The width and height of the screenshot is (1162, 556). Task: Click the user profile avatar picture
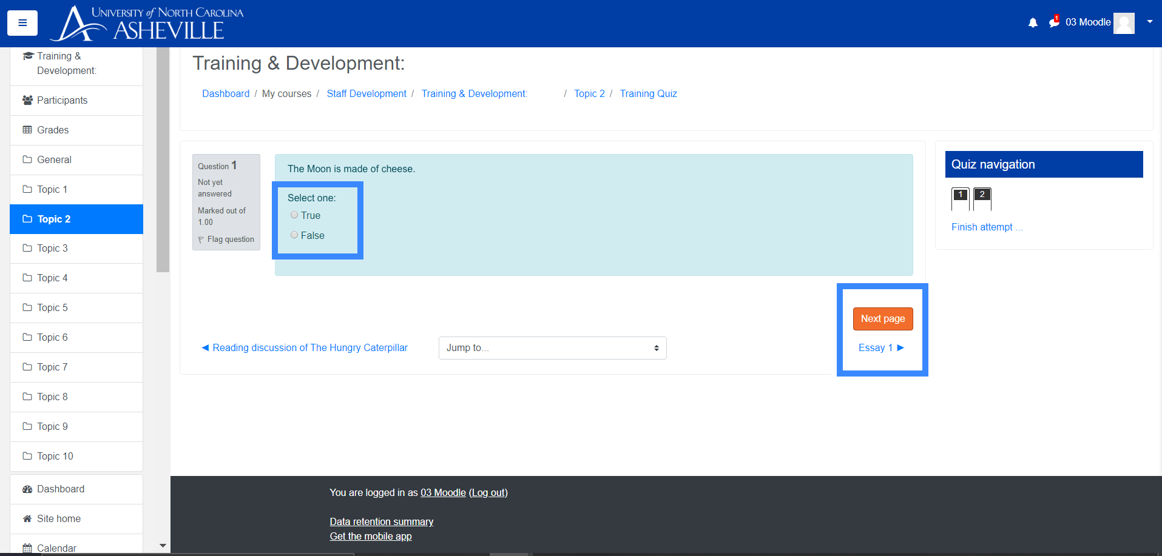point(1124,23)
